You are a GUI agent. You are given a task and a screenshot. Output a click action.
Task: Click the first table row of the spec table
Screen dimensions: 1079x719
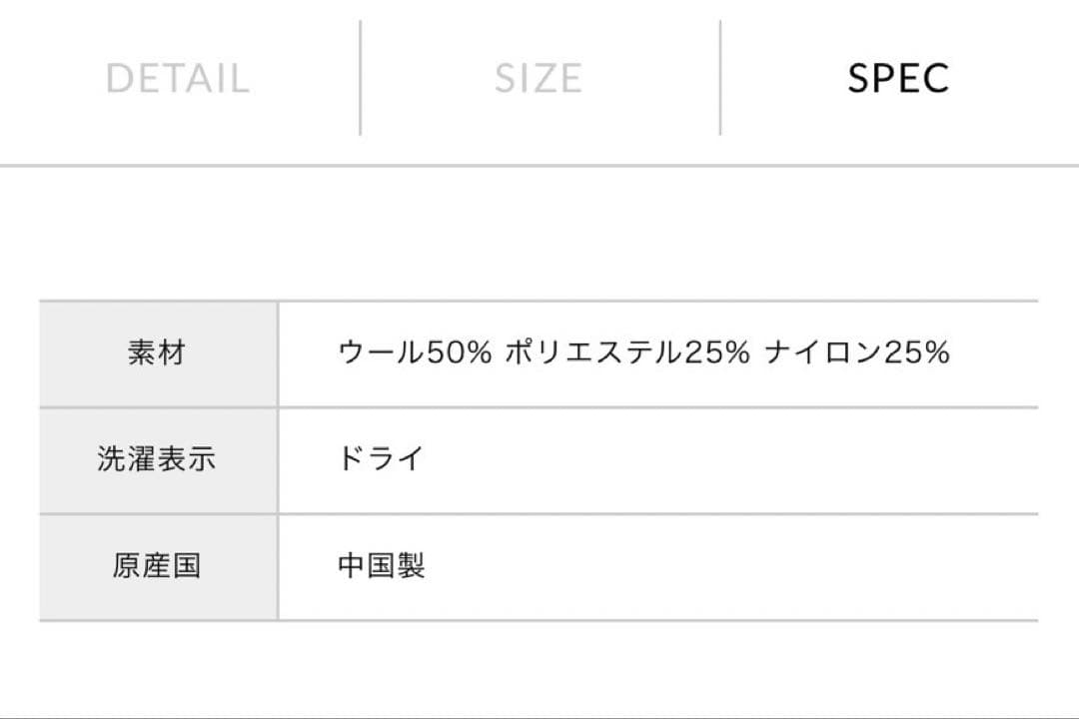[539, 353]
